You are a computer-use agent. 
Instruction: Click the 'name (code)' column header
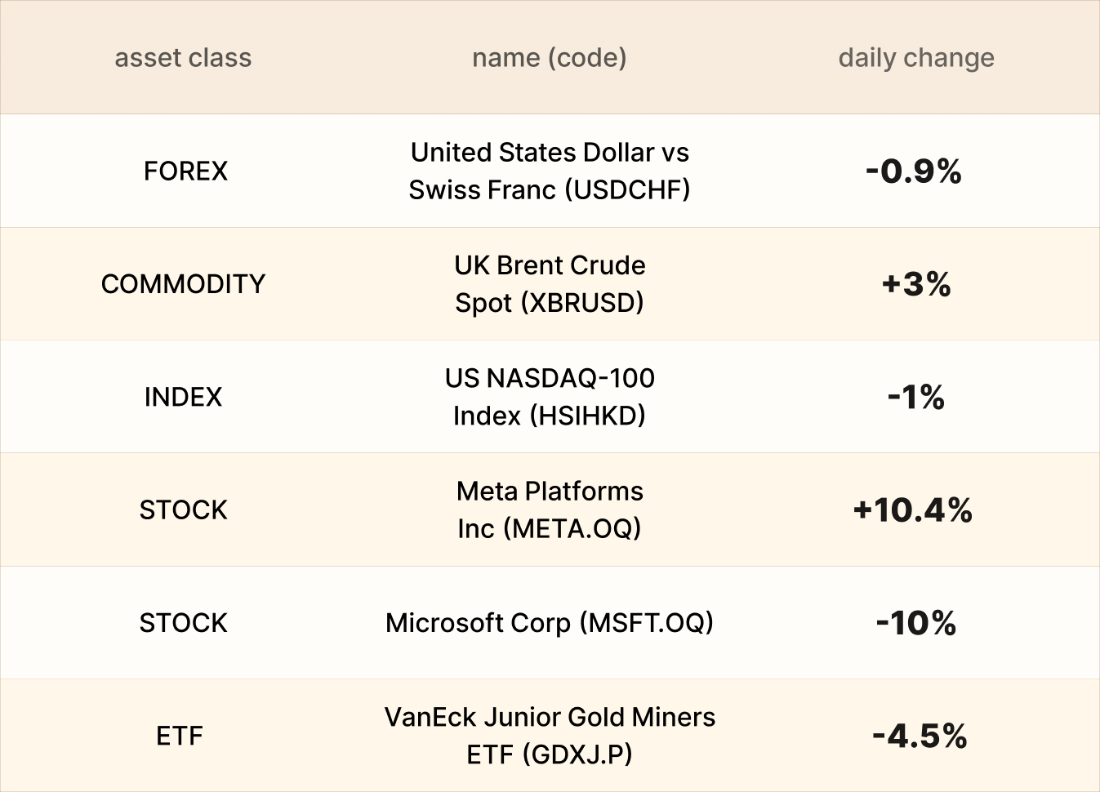550,58
